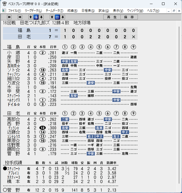182x193 pixels.
Task: Open the ファイル(F) menu
Action: click(14, 11)
